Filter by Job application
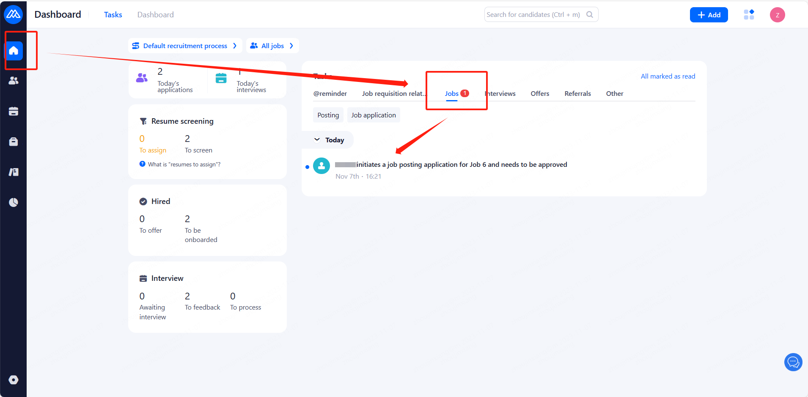 pyautogui.click(x=374, y=115)
